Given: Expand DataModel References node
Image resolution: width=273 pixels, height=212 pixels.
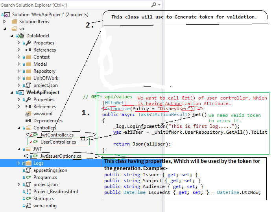Looking at the screenshot, I should [19, 50].
